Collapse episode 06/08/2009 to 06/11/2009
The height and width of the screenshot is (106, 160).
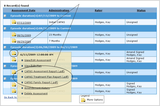pyautogui.click(x=5, y=47)
